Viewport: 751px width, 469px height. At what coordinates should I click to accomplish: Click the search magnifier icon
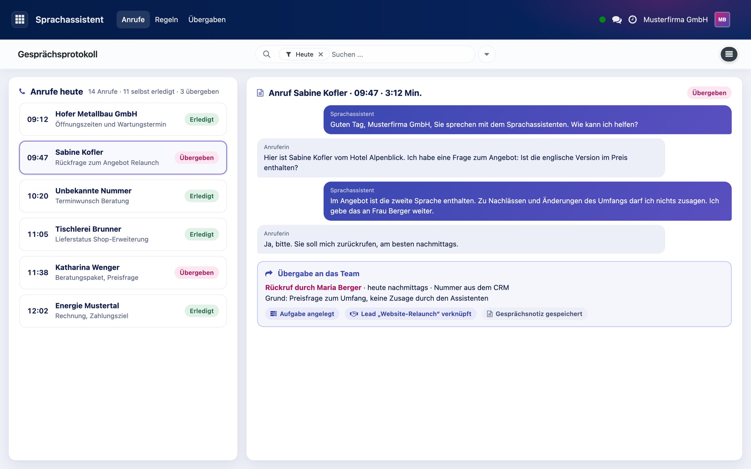tap(267, 54)
